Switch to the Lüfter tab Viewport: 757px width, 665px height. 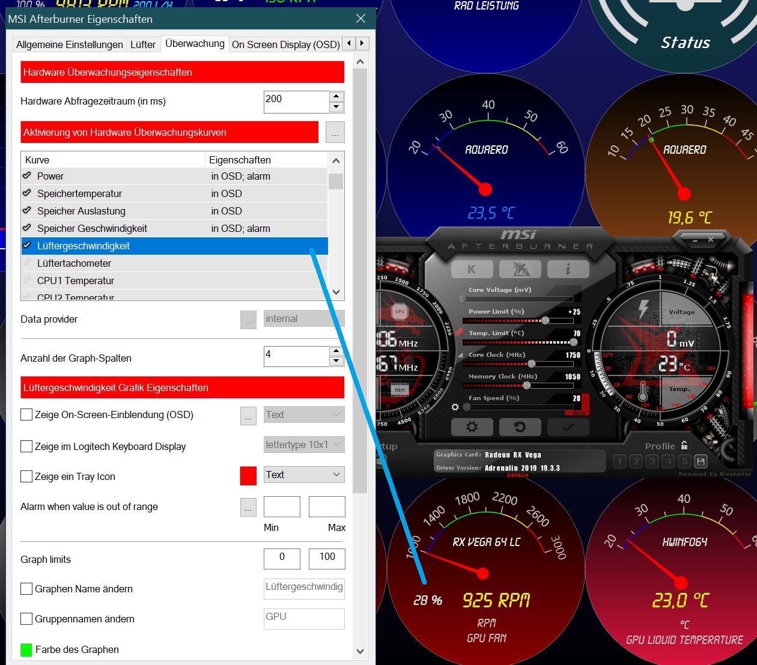pos(143,44)
